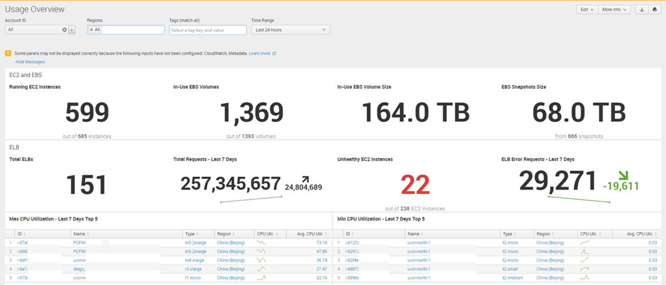666x285 pixels.
Task: Click the Unhealthy EC2 Instances value 22
Action: tap(415, 184)
